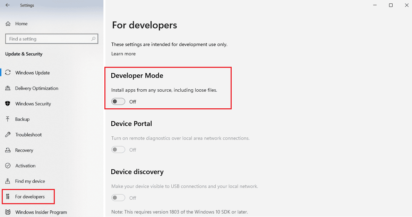
Task: Click the Backup arrow icon
Action: click(8, 119)
